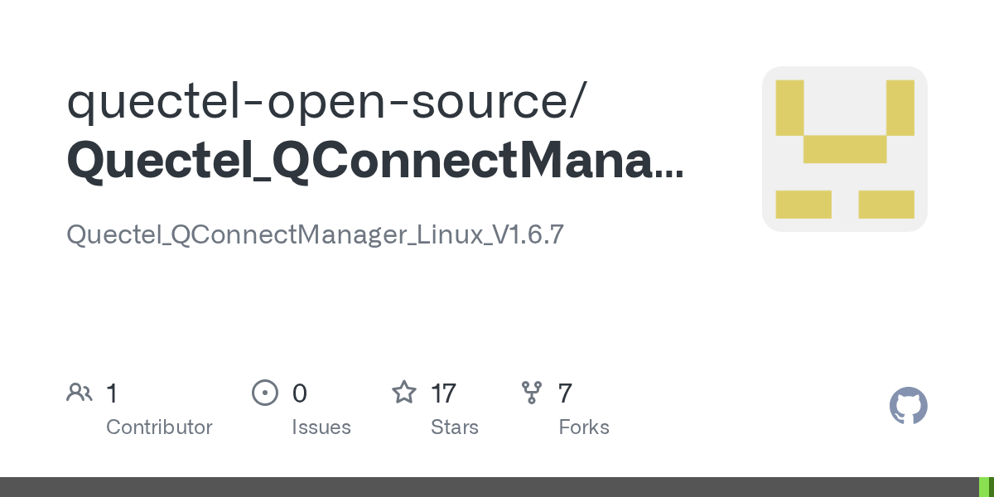Click the stars count number 17
Screen dimensions: 994x497
[x=443, y=393]
